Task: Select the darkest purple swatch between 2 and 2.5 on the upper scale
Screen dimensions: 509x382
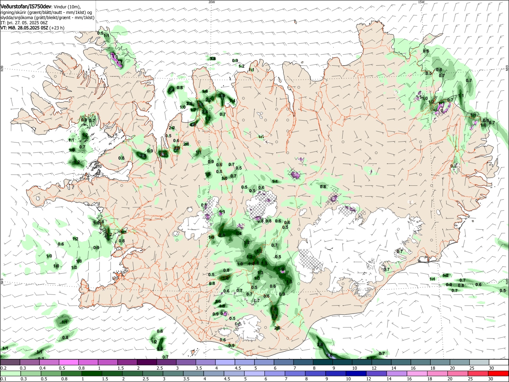Action: (x=146, y=362)
